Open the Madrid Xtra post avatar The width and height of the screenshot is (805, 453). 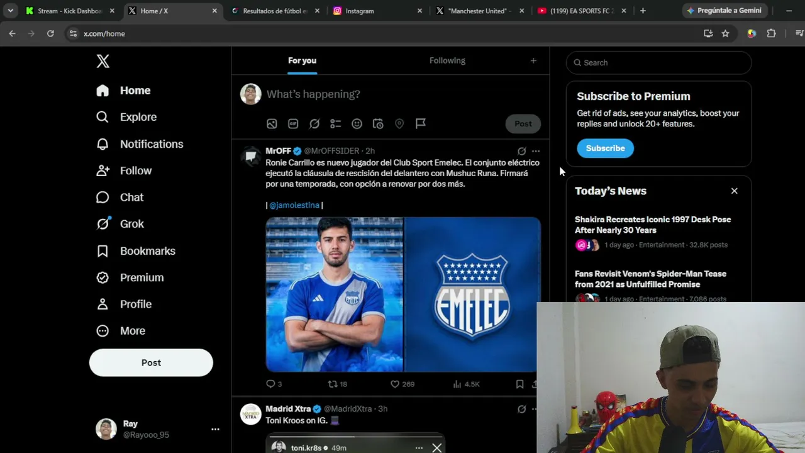[250, 414]
